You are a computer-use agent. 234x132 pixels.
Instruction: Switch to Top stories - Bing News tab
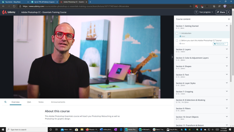[15, 2]
